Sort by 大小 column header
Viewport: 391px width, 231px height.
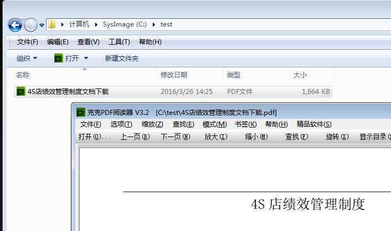point(300,75)
